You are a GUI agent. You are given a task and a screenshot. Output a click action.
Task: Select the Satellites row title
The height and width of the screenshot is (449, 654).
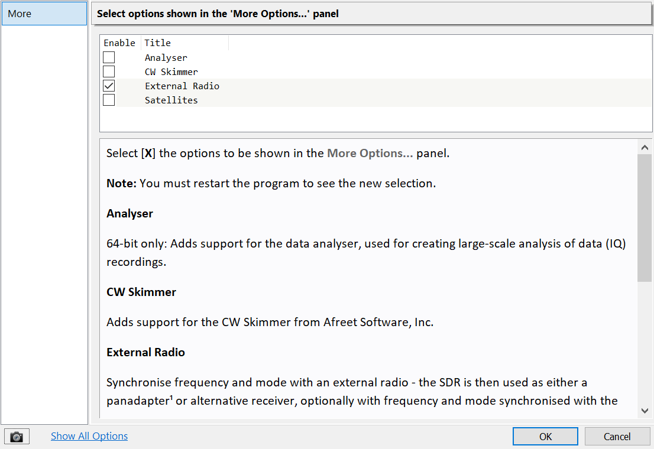(x=171, y=100)
